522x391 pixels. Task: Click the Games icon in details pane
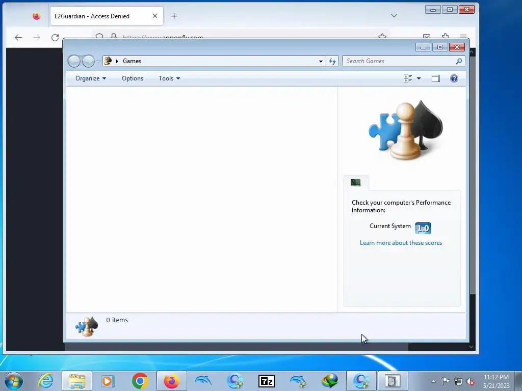[87, 326]
